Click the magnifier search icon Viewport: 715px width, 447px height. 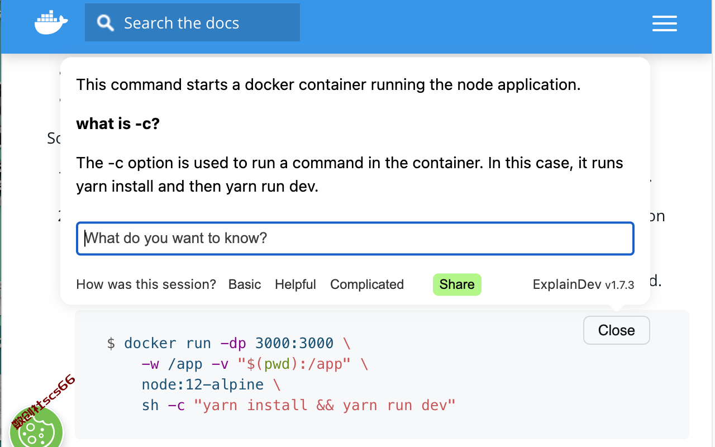coord(105,23)
